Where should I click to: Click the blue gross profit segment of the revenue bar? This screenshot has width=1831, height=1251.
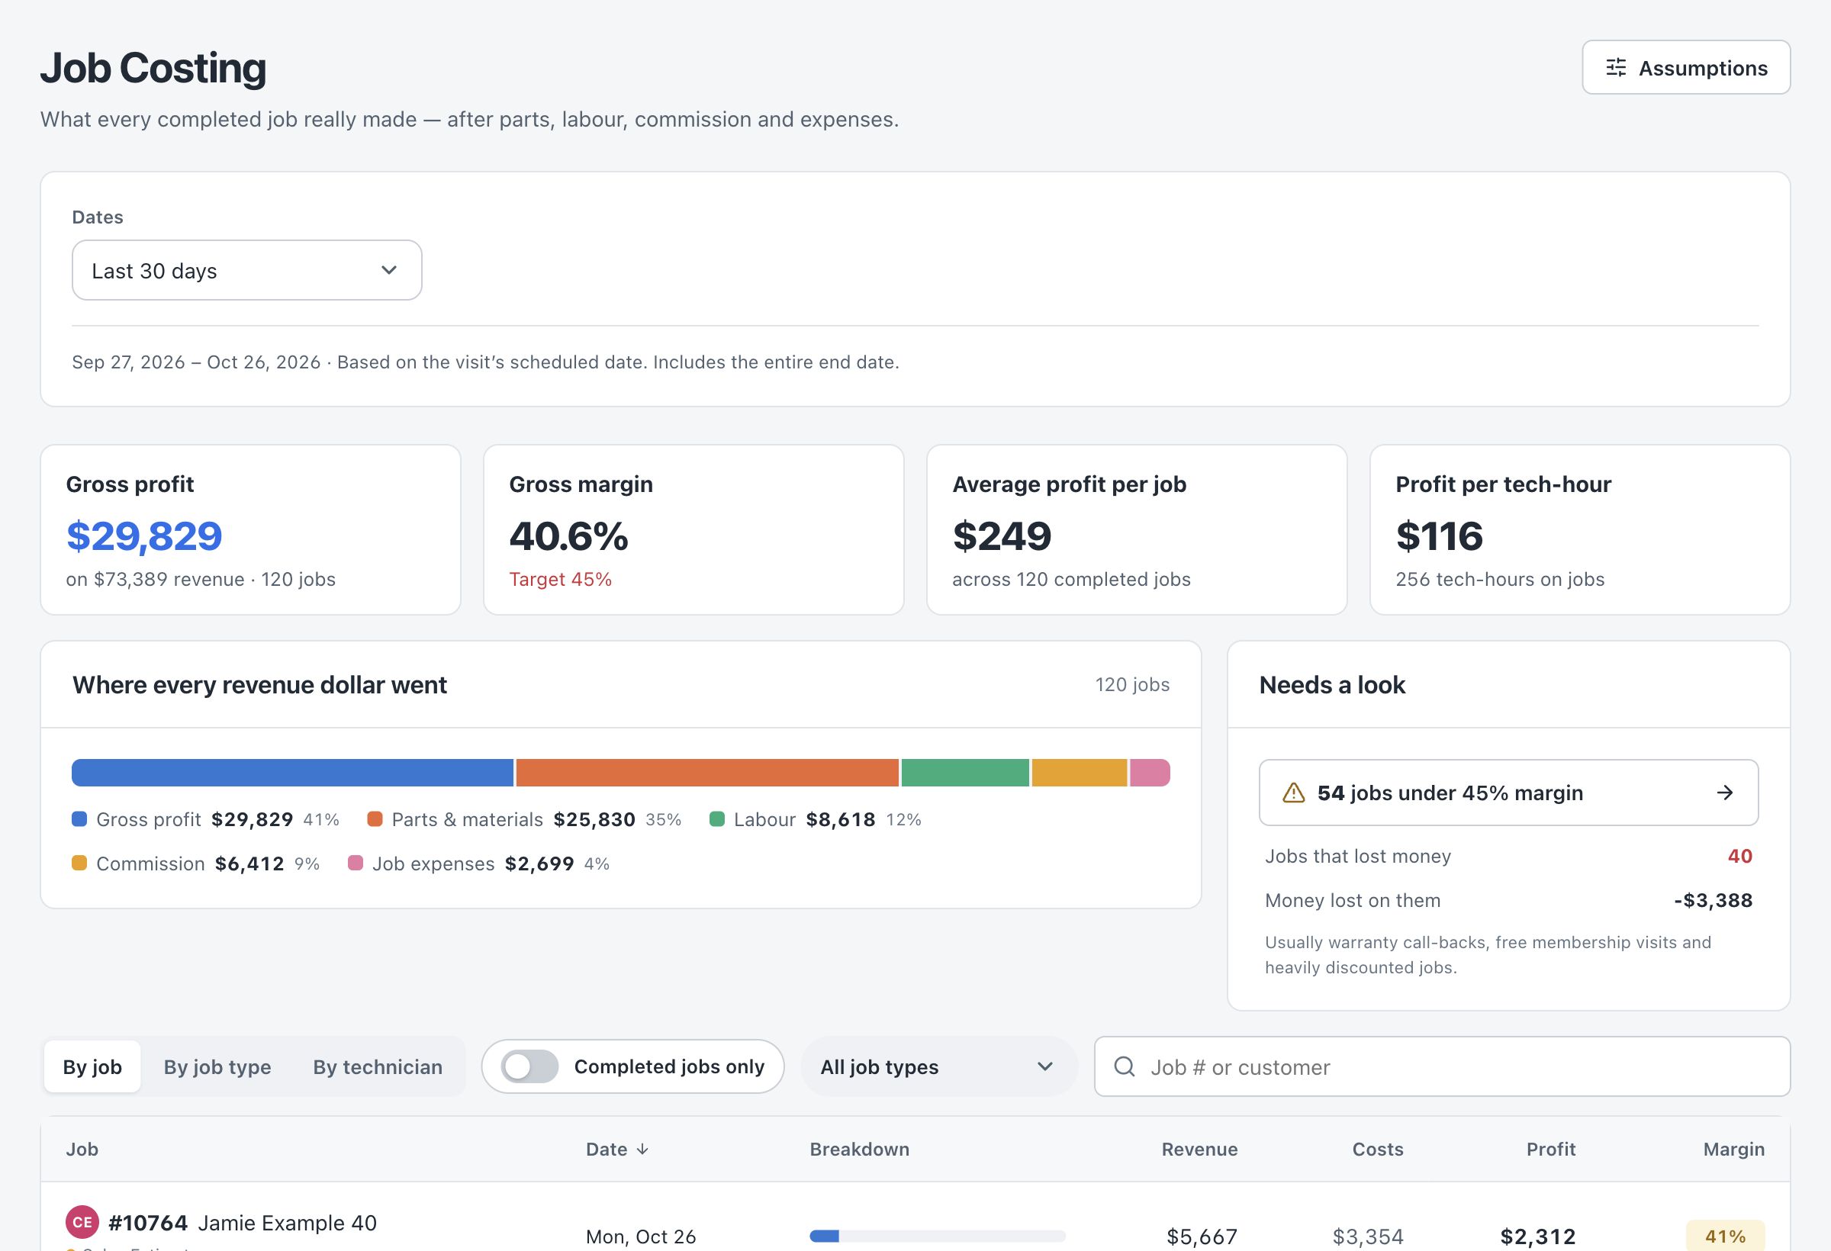pyautogui.click(x=292, y=773)
